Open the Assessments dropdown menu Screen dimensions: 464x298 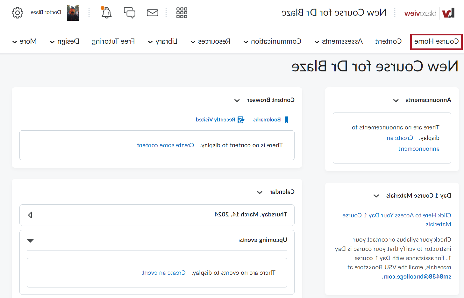339,41
